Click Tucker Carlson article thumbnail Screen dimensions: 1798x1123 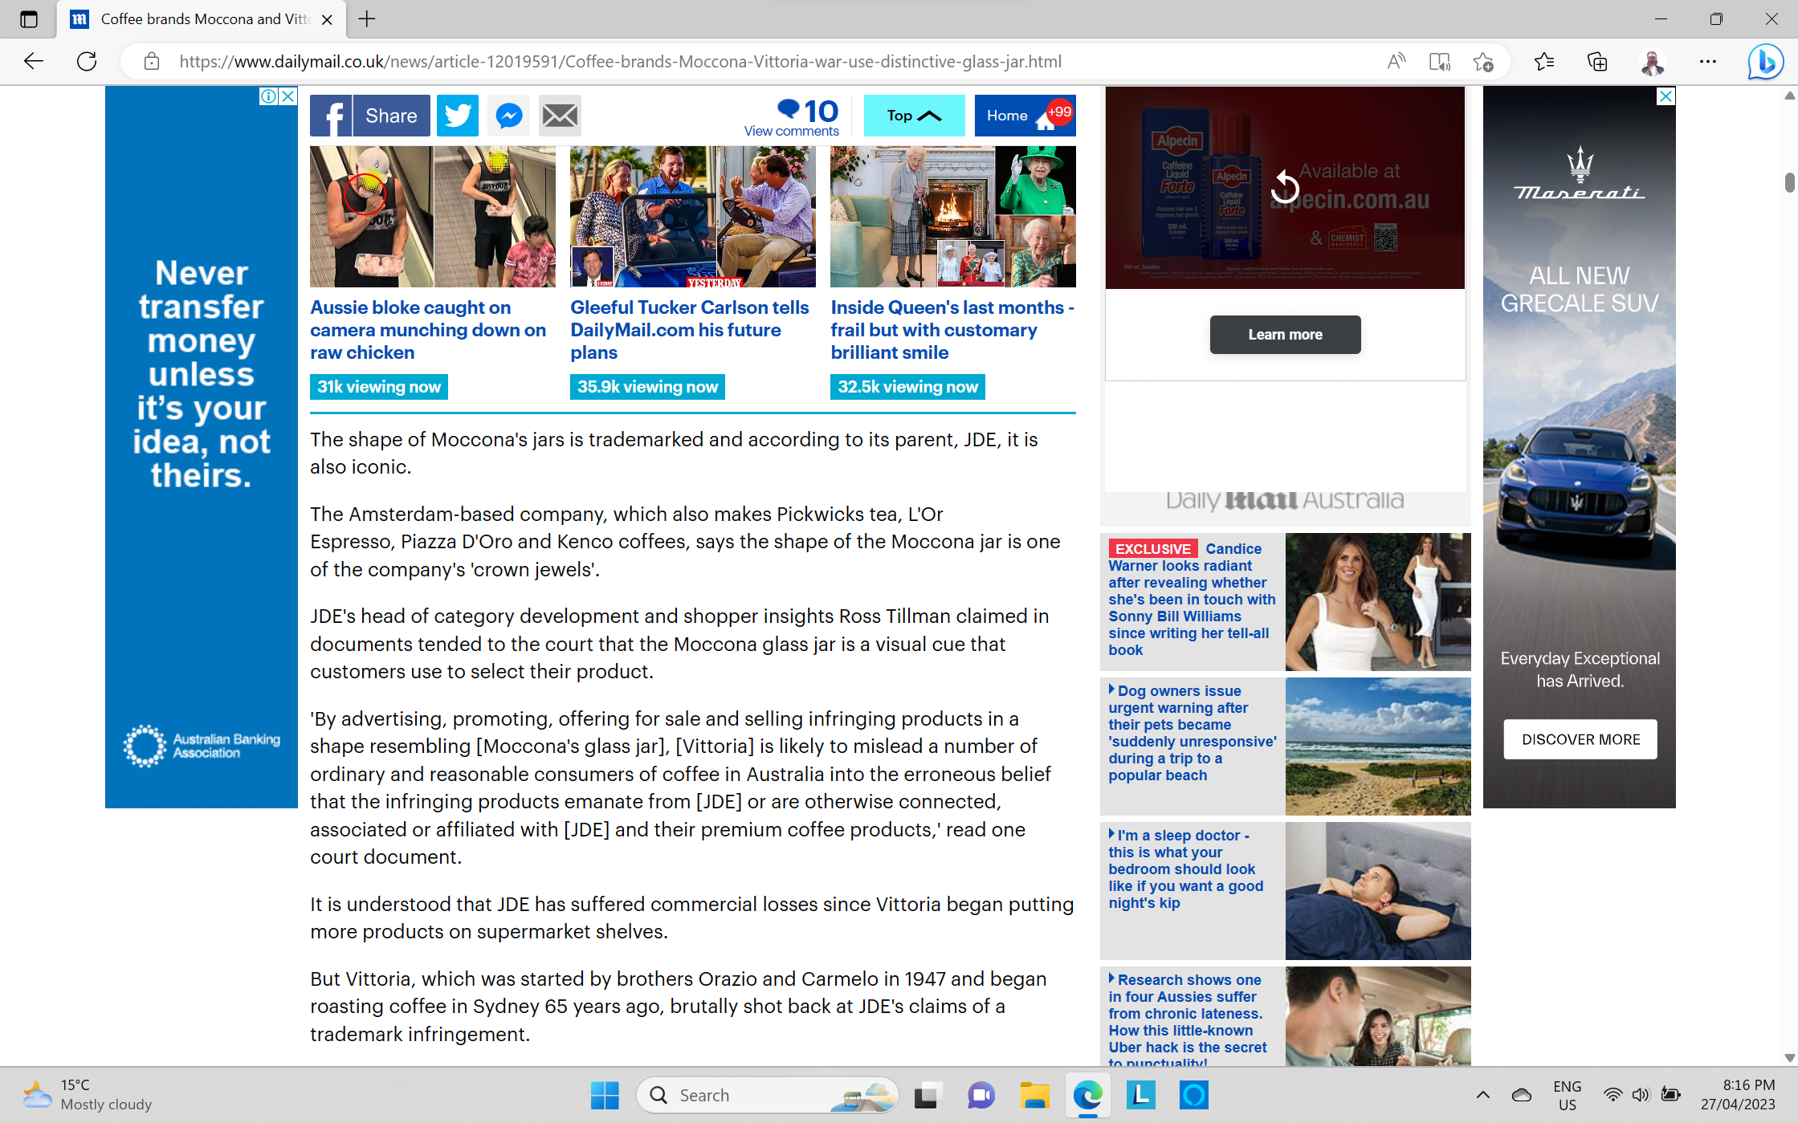click(x=692, y=217)
